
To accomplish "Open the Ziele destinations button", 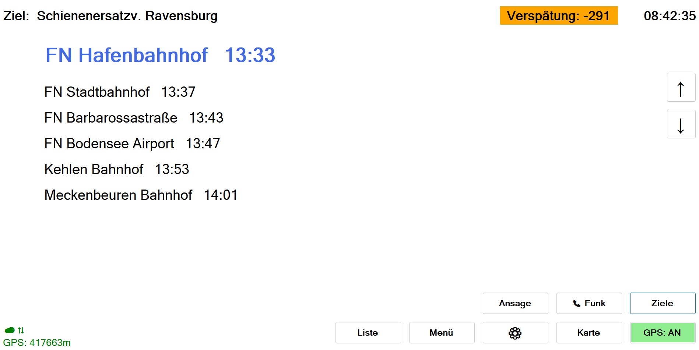I will point(662,303).
